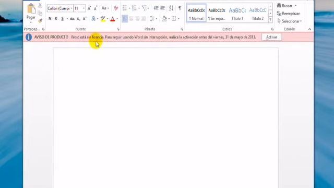334x188 pixels.
Task: Click the bullet list icon
Action: pyautogui.click(x=125, y=8)
